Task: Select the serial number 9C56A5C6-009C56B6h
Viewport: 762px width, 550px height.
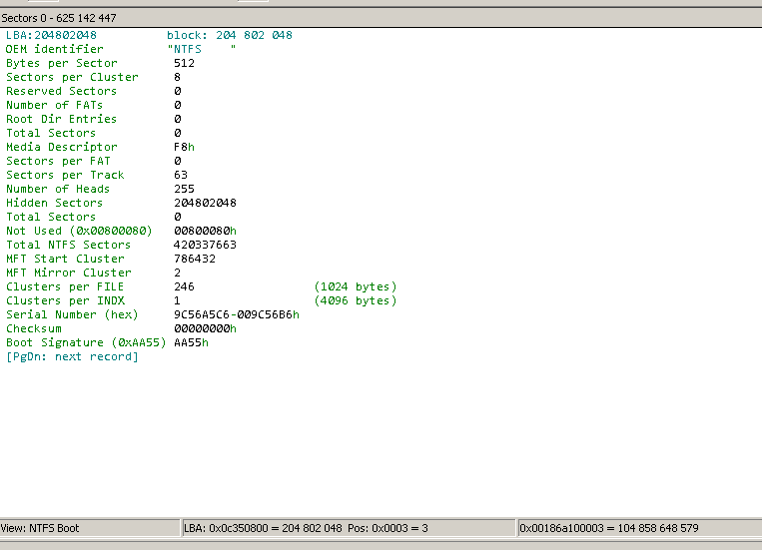Action: (x=237, y=314)
